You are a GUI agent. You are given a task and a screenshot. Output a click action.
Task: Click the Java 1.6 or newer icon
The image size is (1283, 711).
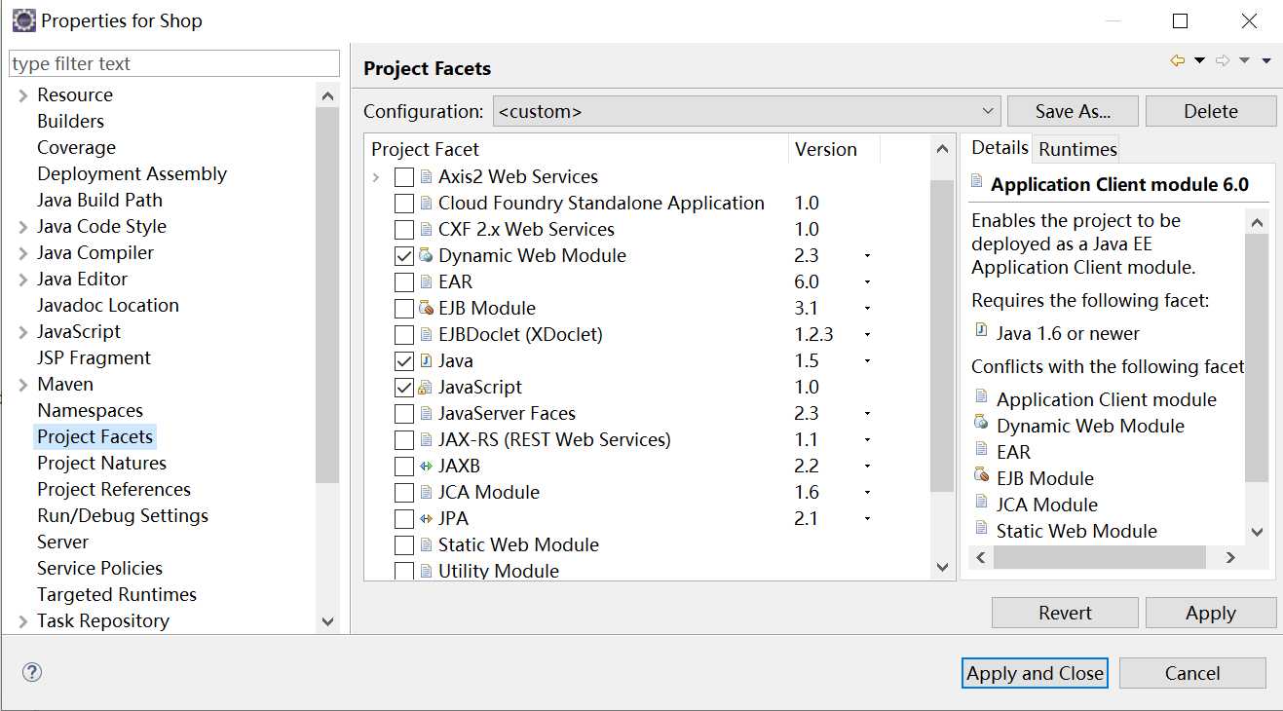981,331
